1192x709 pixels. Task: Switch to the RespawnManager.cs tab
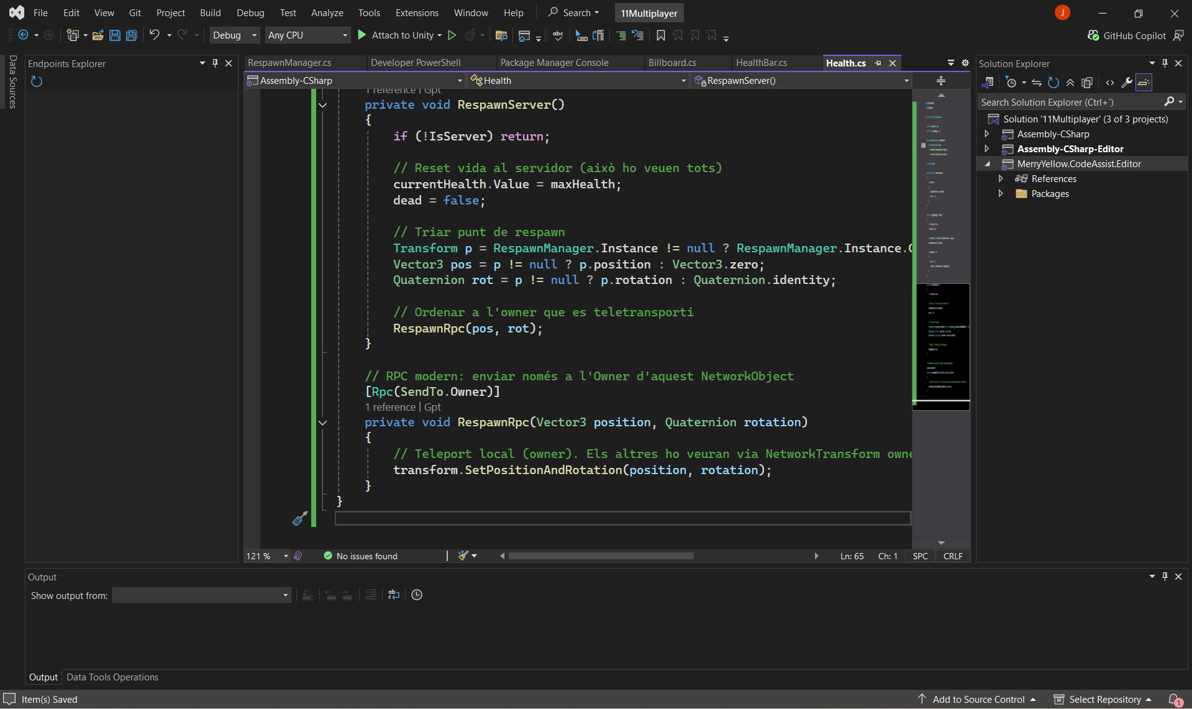289,63
